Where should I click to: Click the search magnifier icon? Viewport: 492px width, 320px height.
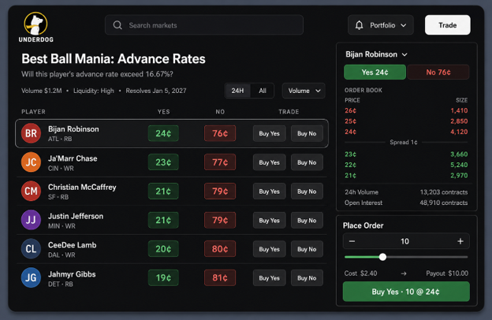[117, 25]
